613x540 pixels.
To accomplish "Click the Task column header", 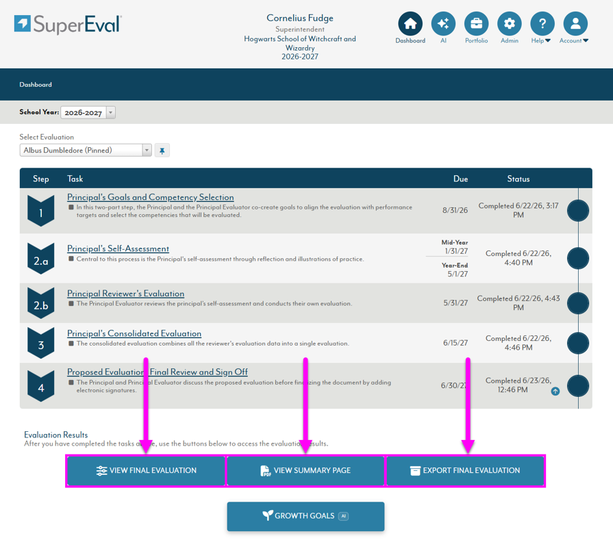I will (x=75, y=179).
